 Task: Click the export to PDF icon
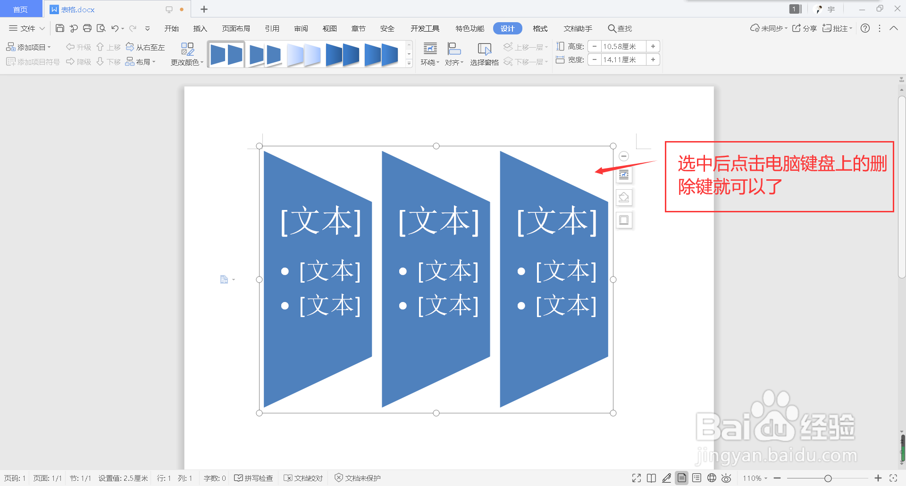73,28
